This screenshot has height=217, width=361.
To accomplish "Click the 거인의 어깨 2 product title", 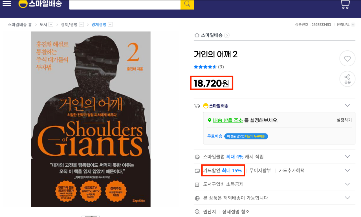I will pos(216,54).
